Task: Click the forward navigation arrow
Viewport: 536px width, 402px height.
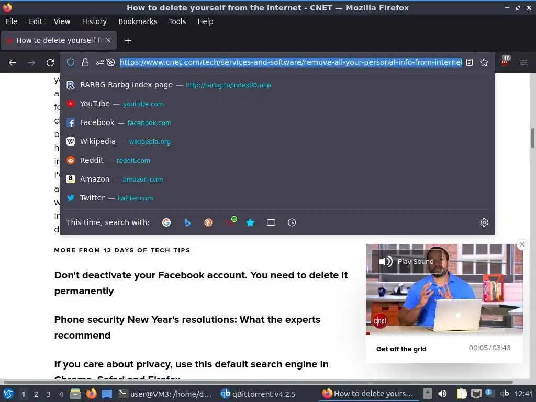Action: coord(31,63)
